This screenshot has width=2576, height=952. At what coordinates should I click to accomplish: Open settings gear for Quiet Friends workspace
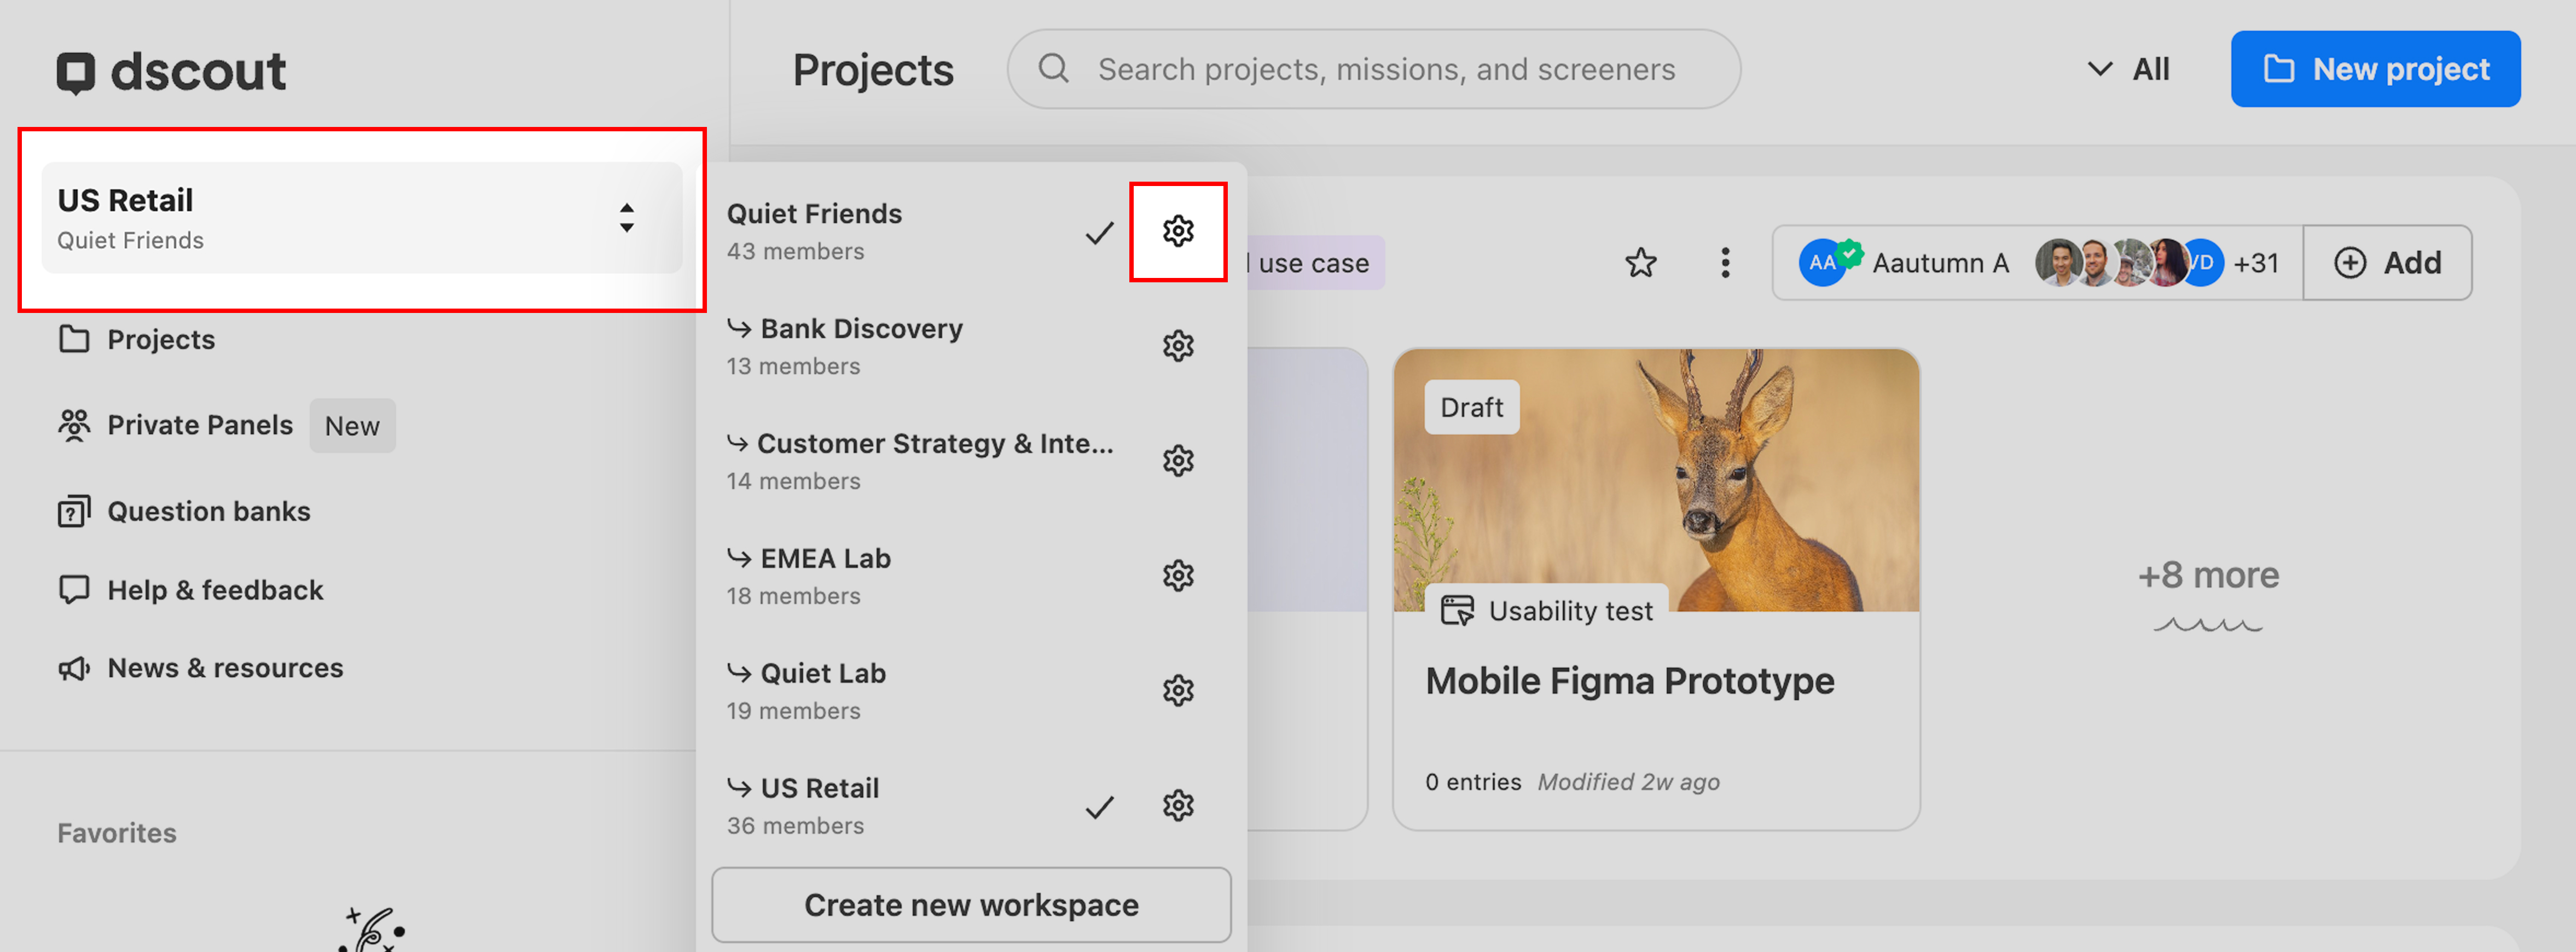coord(1177,231)
